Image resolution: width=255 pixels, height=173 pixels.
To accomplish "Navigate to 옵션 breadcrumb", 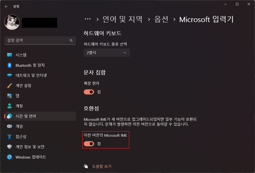I will [x=161, y=19].
